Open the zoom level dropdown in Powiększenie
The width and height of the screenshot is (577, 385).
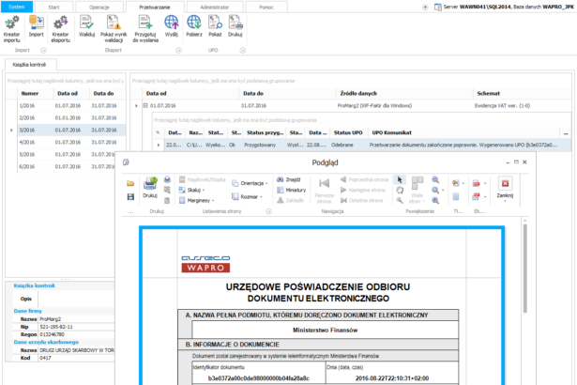443,190
